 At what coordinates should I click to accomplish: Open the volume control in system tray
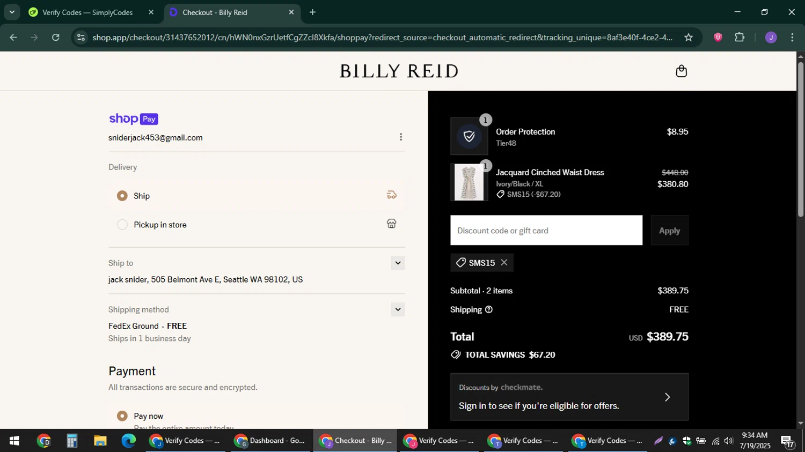pyautogui.click(x=728, y=441)
